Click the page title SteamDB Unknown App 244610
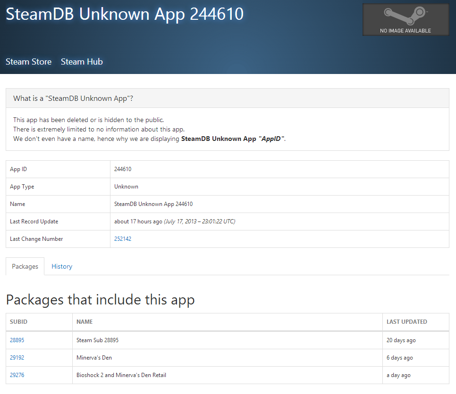This screenshot has width=456, height=394. [125, 14]
